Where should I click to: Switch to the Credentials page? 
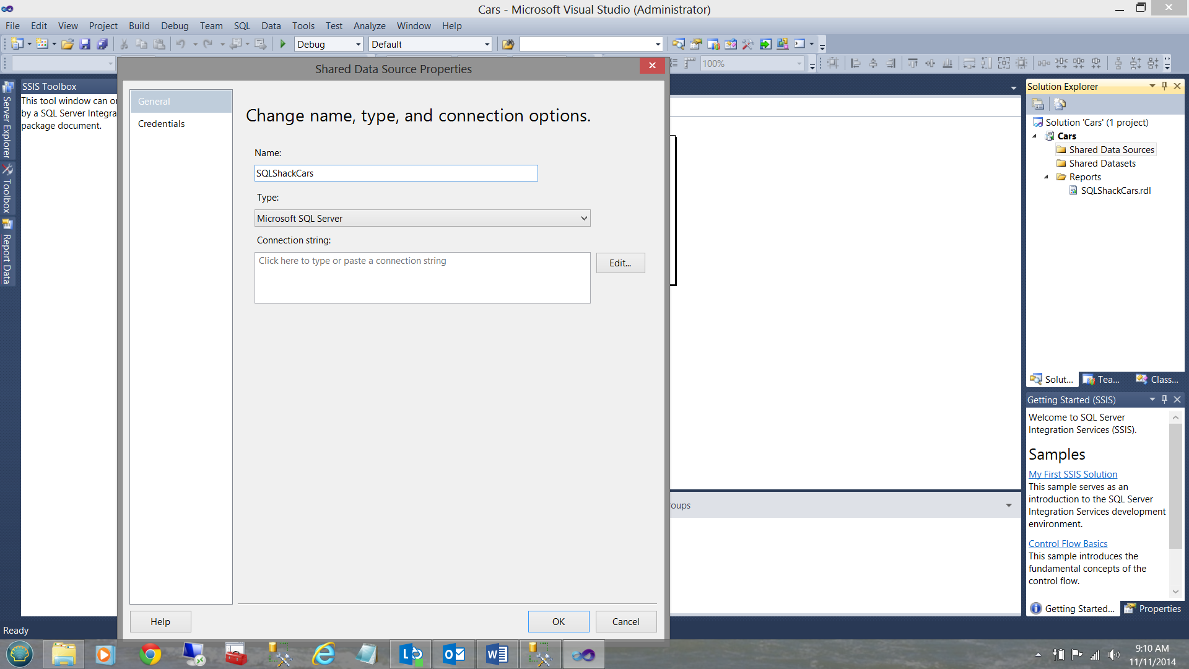pos(161,124)
